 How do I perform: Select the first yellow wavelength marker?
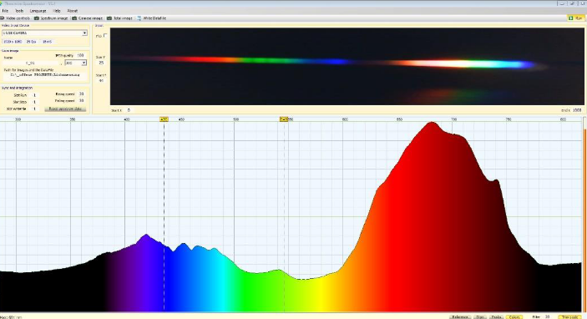point(164,119)
